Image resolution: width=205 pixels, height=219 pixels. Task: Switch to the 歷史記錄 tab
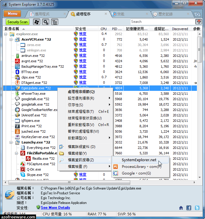[x=165, y=14]
